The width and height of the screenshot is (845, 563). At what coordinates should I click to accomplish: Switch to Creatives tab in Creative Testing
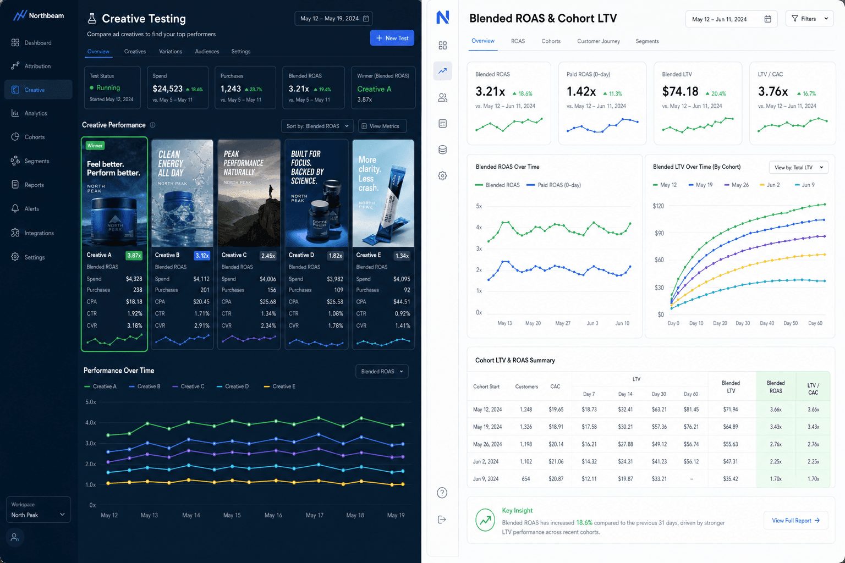click(135, 52)
